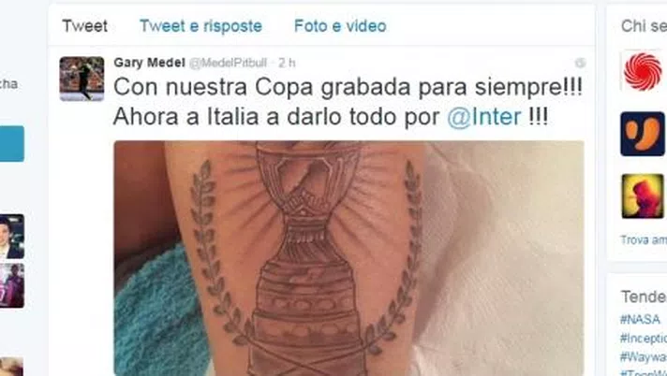Open the #Wayward trending hashtag
The image size is (667, 376).
[644, 357]
